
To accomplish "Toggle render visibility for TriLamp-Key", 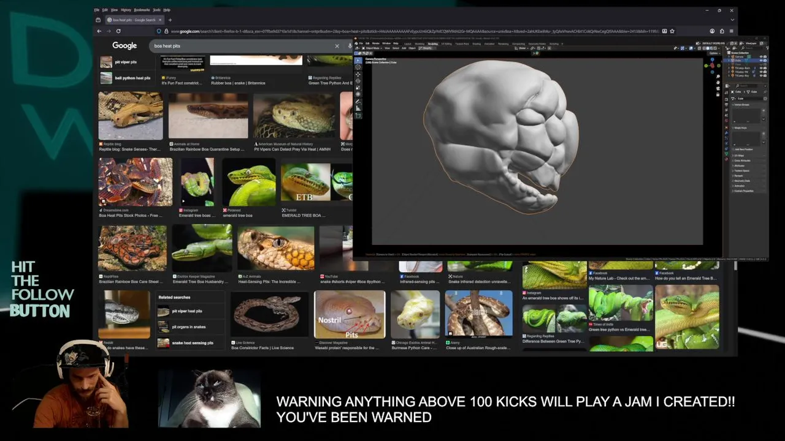I will point(765,76).
